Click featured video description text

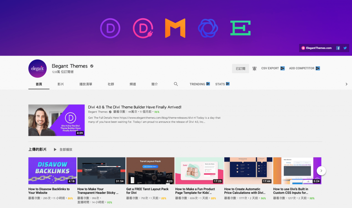coord(154,120)
